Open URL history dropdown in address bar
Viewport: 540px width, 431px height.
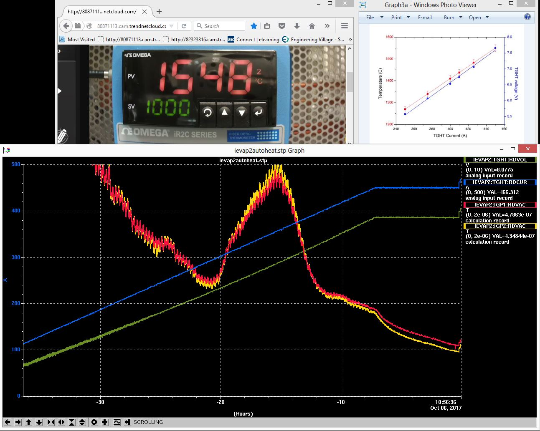(172, 26)
